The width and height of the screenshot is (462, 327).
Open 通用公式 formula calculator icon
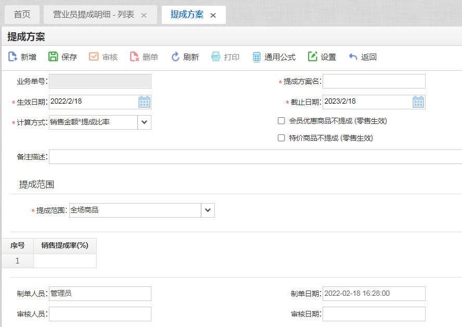[256, 57]
